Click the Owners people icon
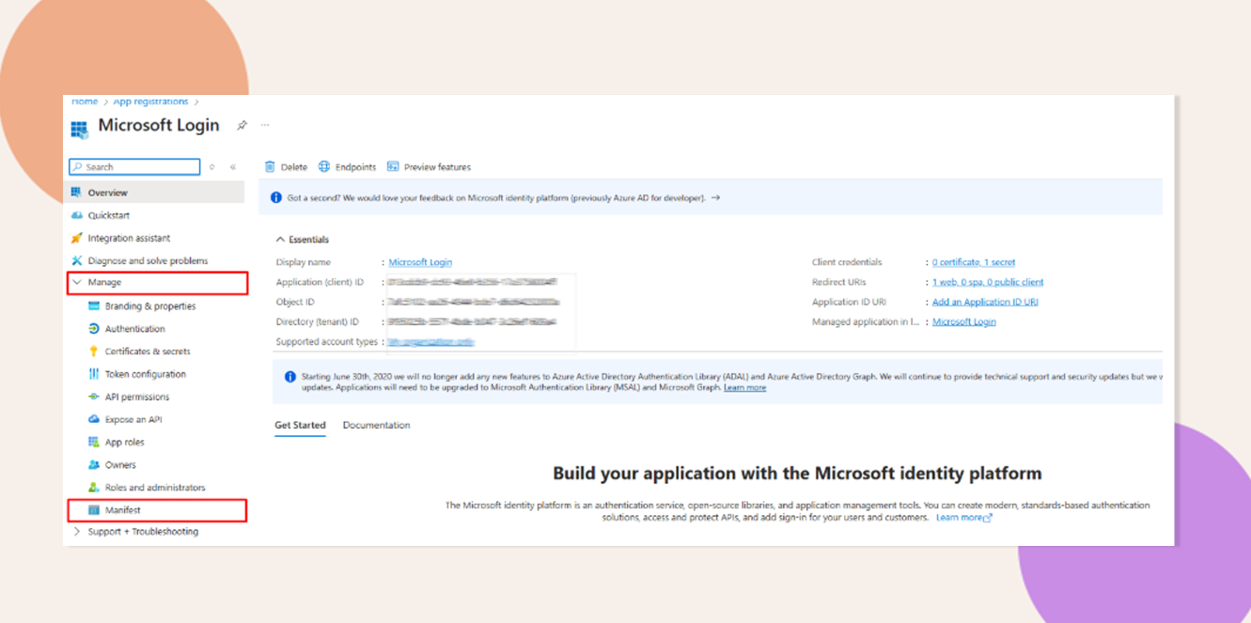 tap(94, 464)
